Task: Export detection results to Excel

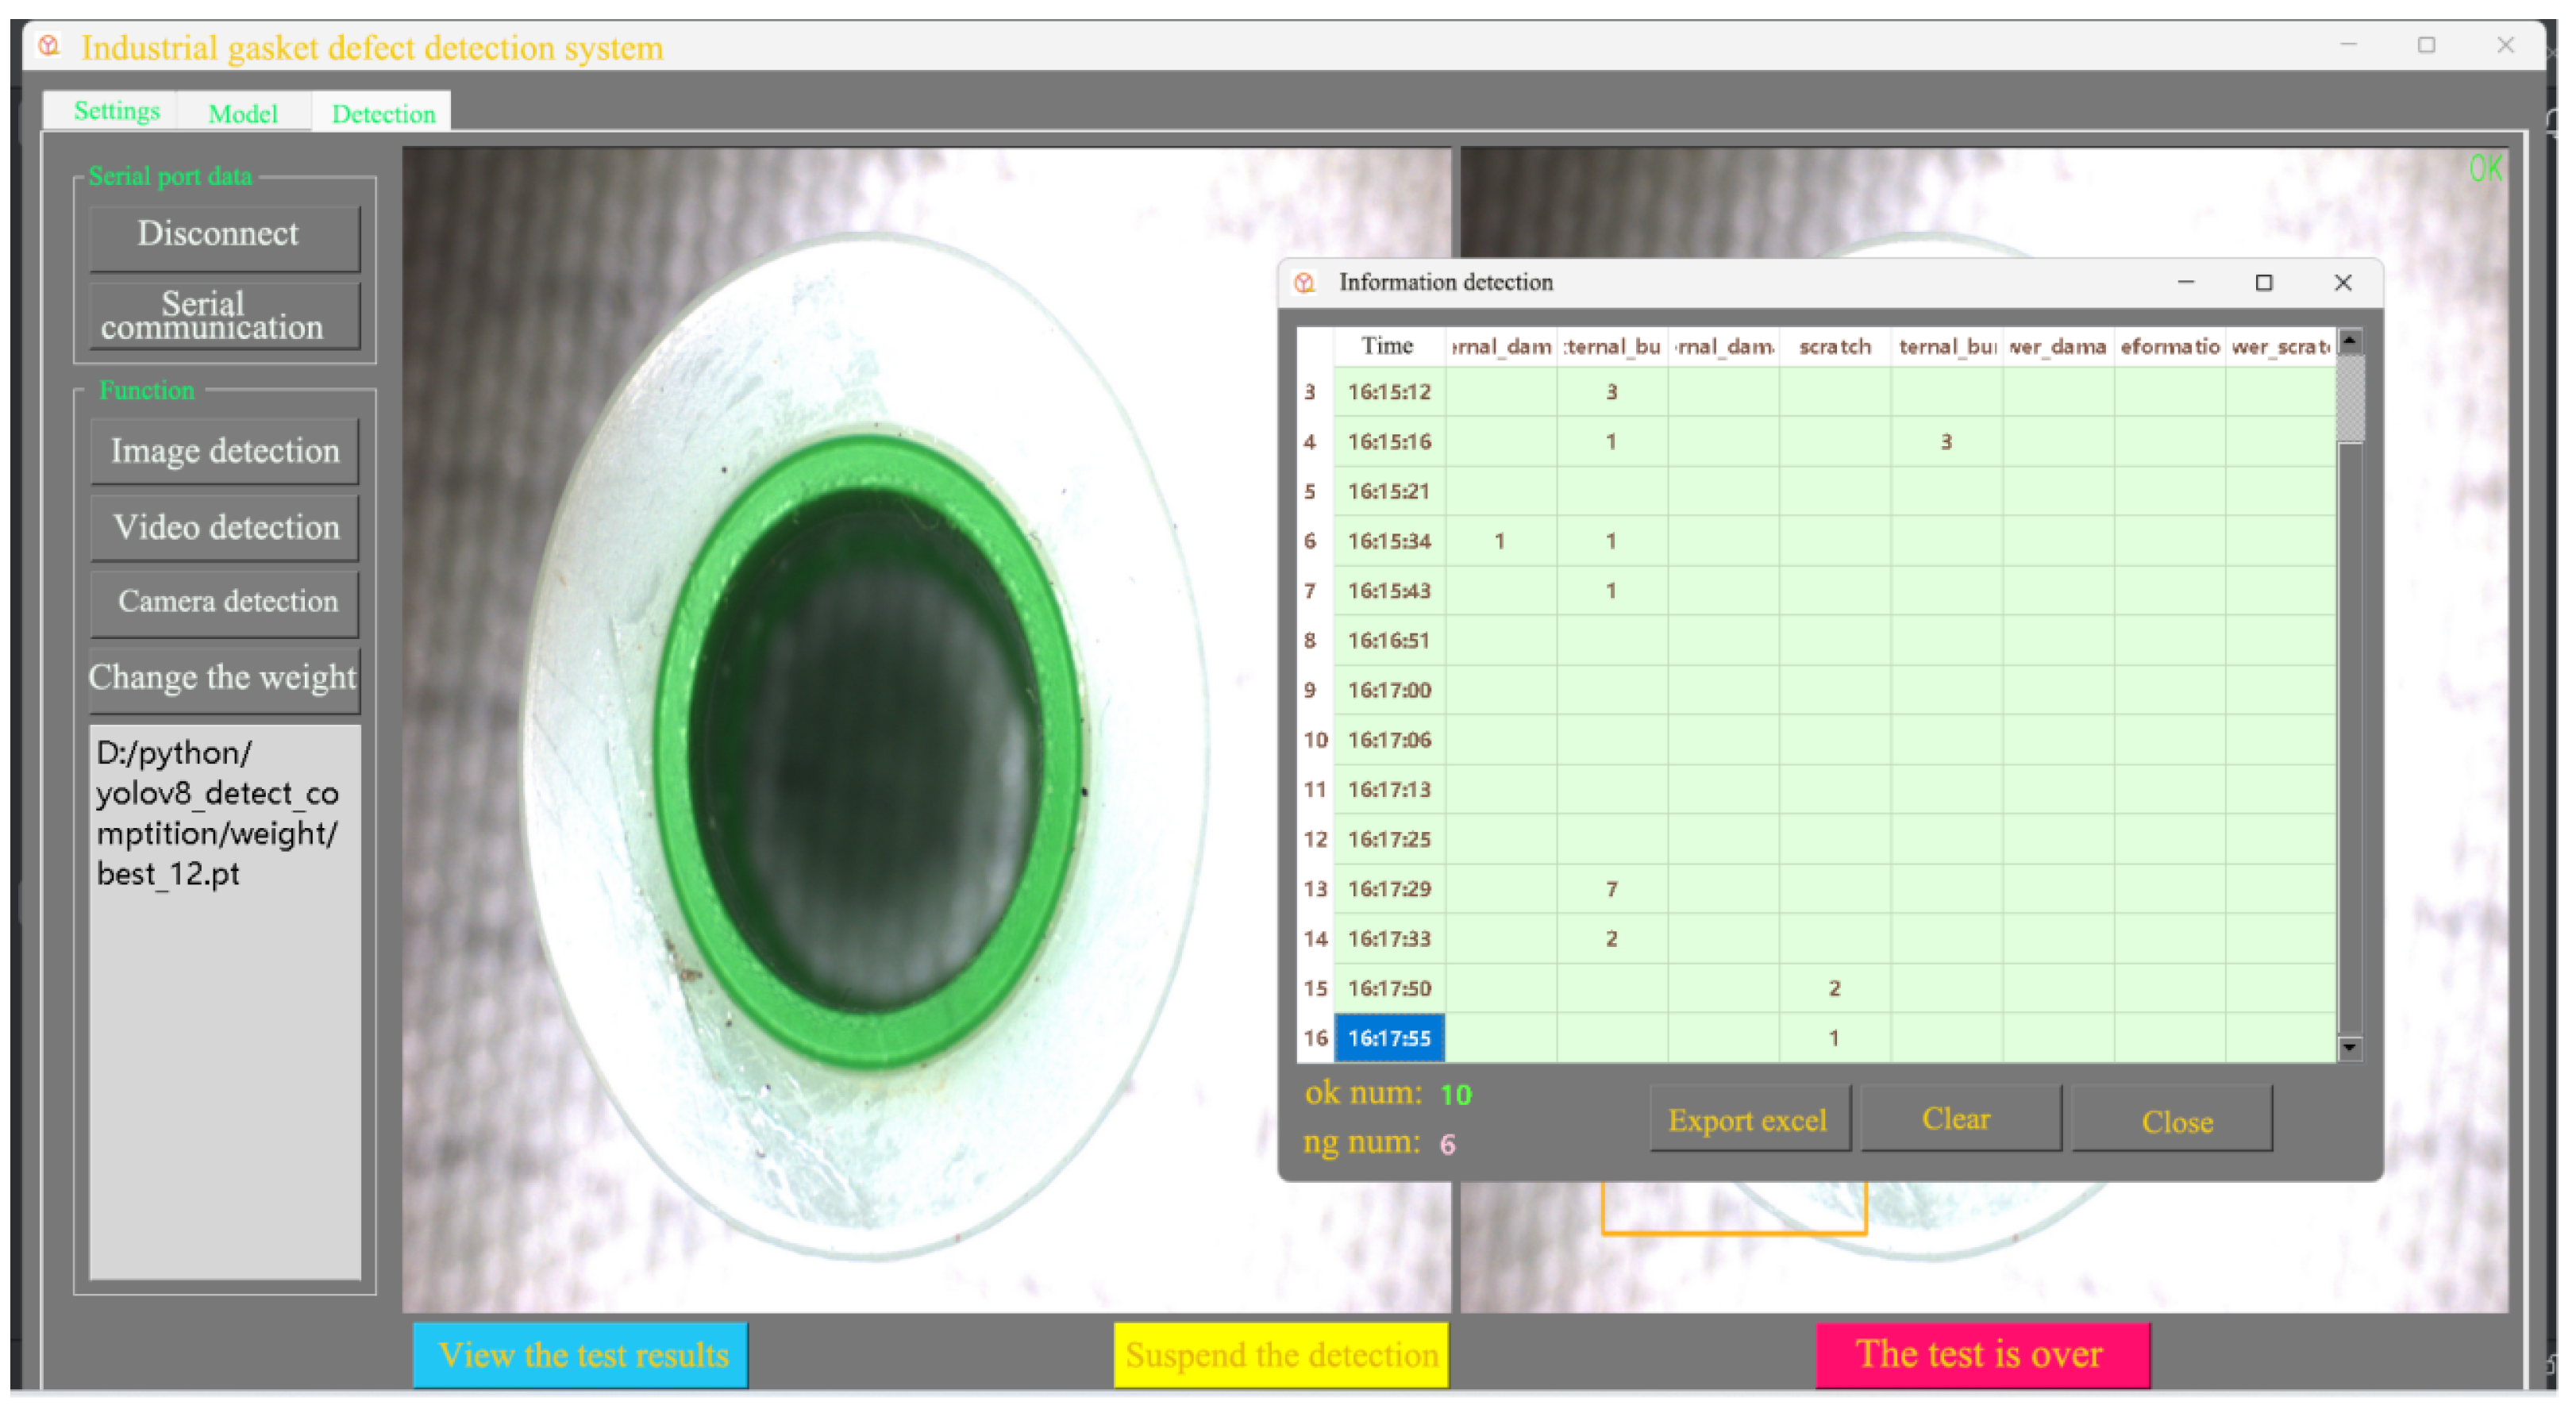Action: (1749, 1119)
